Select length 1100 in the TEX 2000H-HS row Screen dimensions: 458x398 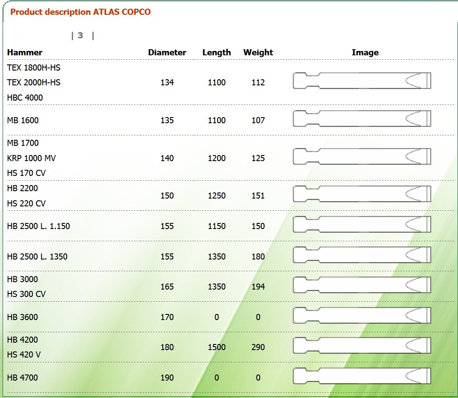coord(217,82)
